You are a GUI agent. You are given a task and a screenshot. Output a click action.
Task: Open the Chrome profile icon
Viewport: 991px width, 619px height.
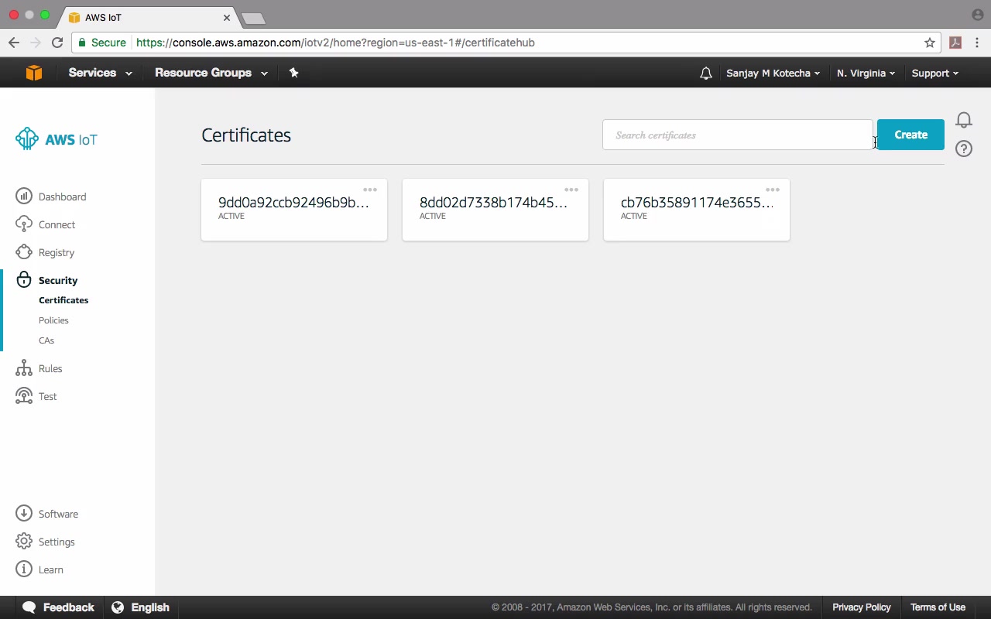point(977,15)
